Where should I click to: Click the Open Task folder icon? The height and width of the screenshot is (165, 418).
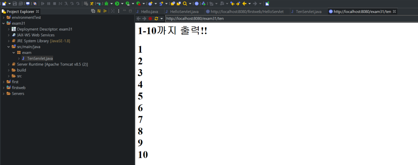coord(179,3)
